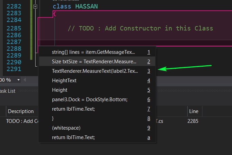Choose the closing brace clipboard entry
The image size is (232, 155).
pyautogui.click(x=97, y=118)
